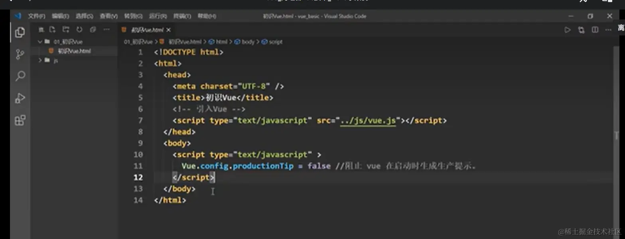Close the 初识Vue.html editor tab
625x239 pixels.
coord(168,30)
